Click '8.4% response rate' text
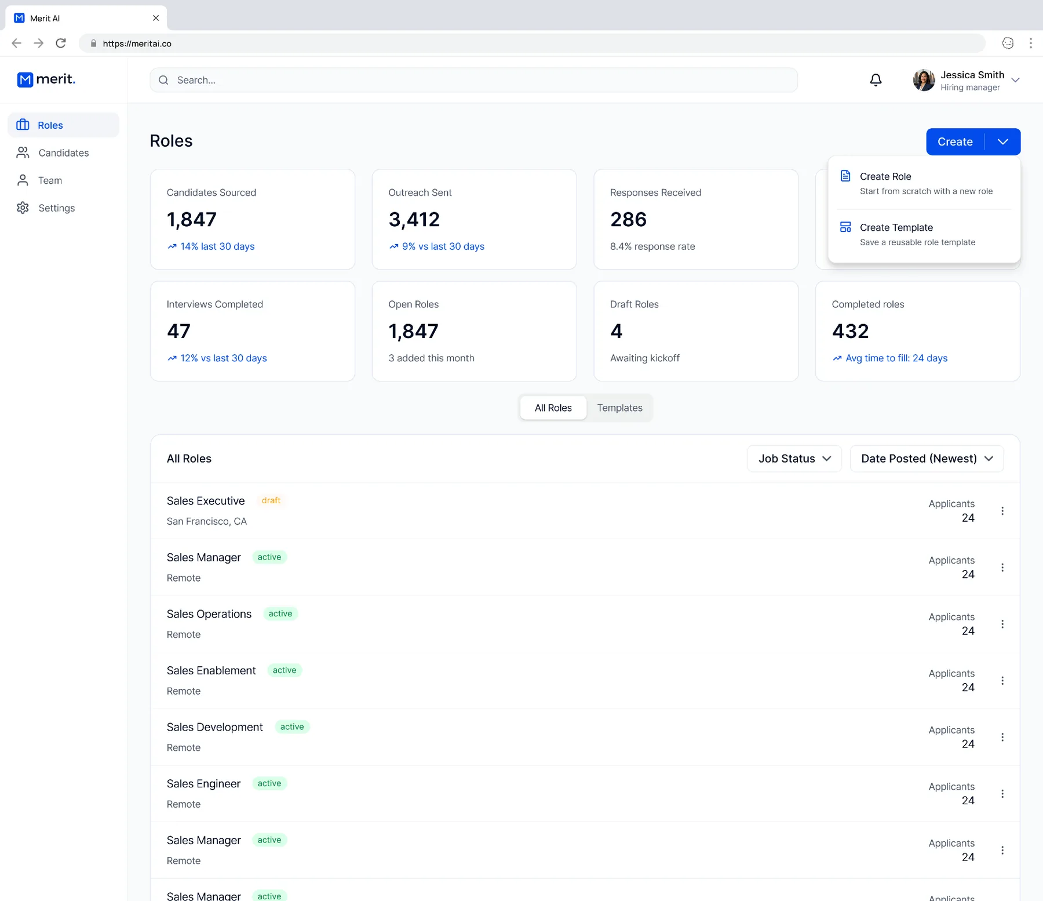This screenshot has height=901, width=1043. [x=652, y=246]
